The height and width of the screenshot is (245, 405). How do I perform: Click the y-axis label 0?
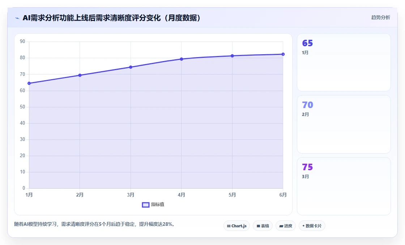coord(24,188)
